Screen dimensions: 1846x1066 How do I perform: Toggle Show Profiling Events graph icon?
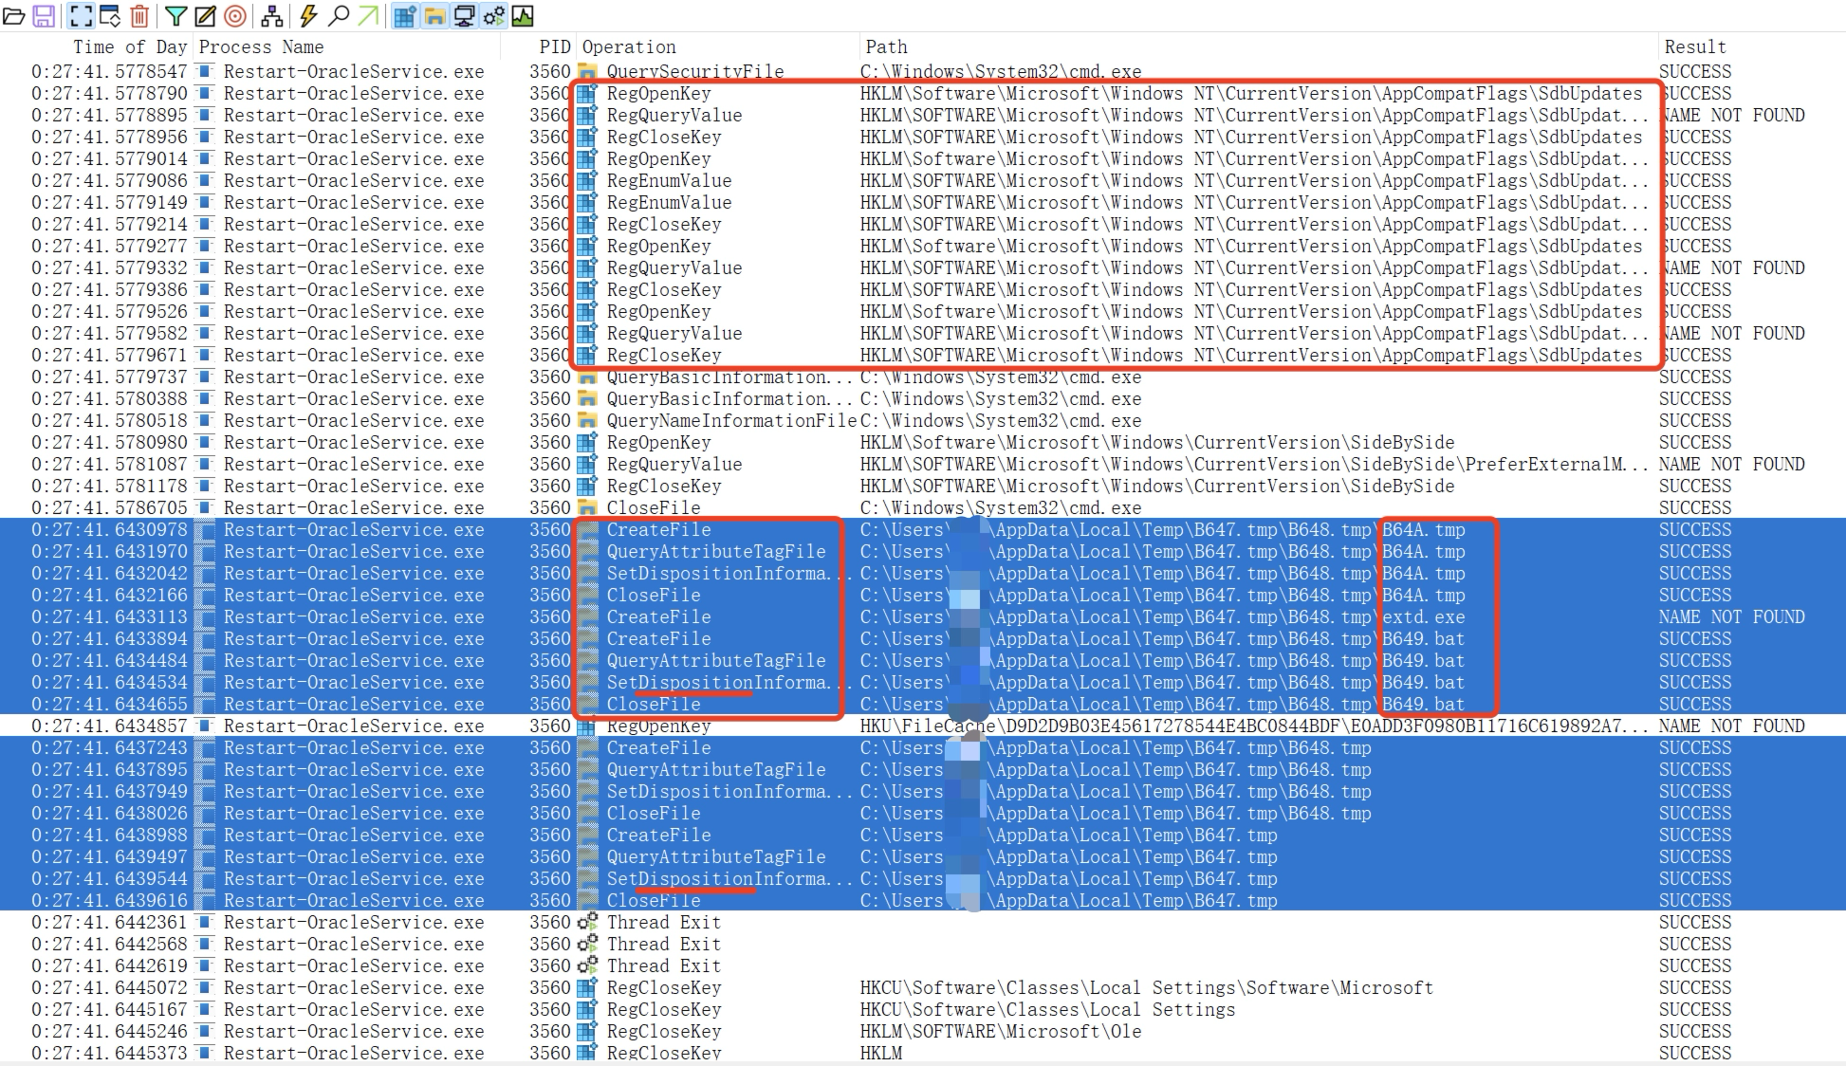[x=523, y=15]
